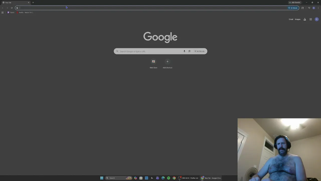Switch to the New Tab - Google Chrome taskbar button
The height and width of the screenshot is (181, 321).
pyautogui.click(x=211, y=178)
